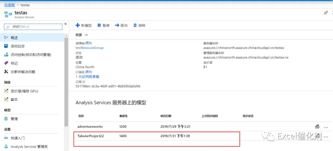Open the 1 元试用版套餐 subscription link
The image size is (333, 151).
[x=88, y=77]
